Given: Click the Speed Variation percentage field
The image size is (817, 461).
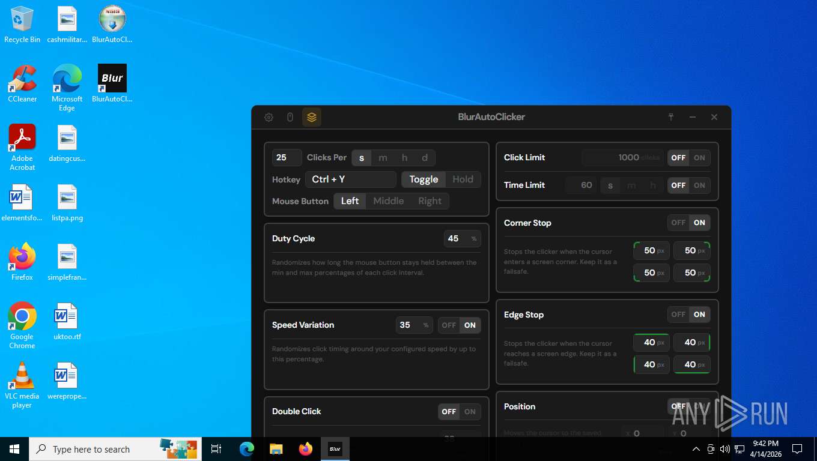Looking at the screenshot, I should (415, 325).
